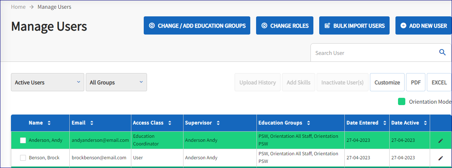This screenshot has height=168, width=452.
Task: Export the list to PDF
Action: click(416, 82)
